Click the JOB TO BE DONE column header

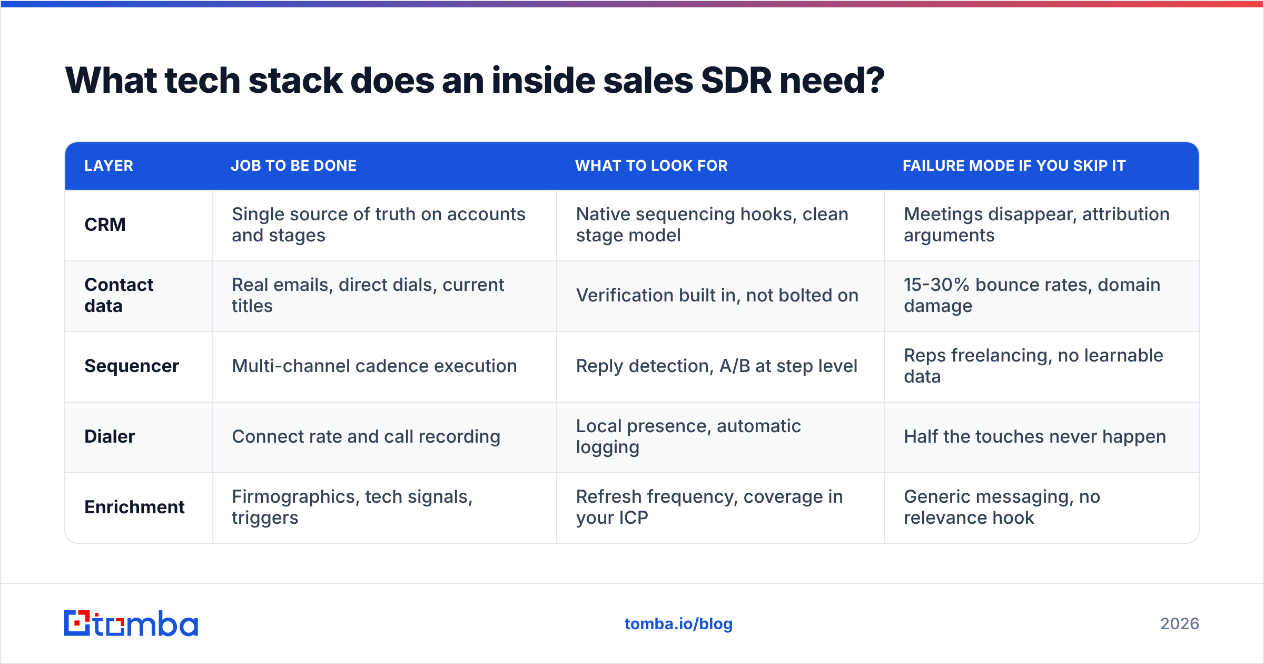point(294,166)
